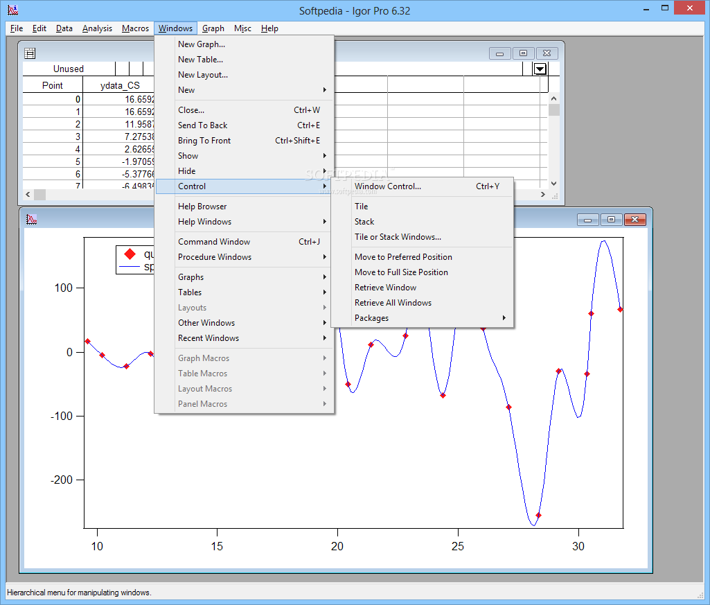The width and height of the screenshot is (710, 605).
Task: Maximize the graph window
Action: coord(611,220)
